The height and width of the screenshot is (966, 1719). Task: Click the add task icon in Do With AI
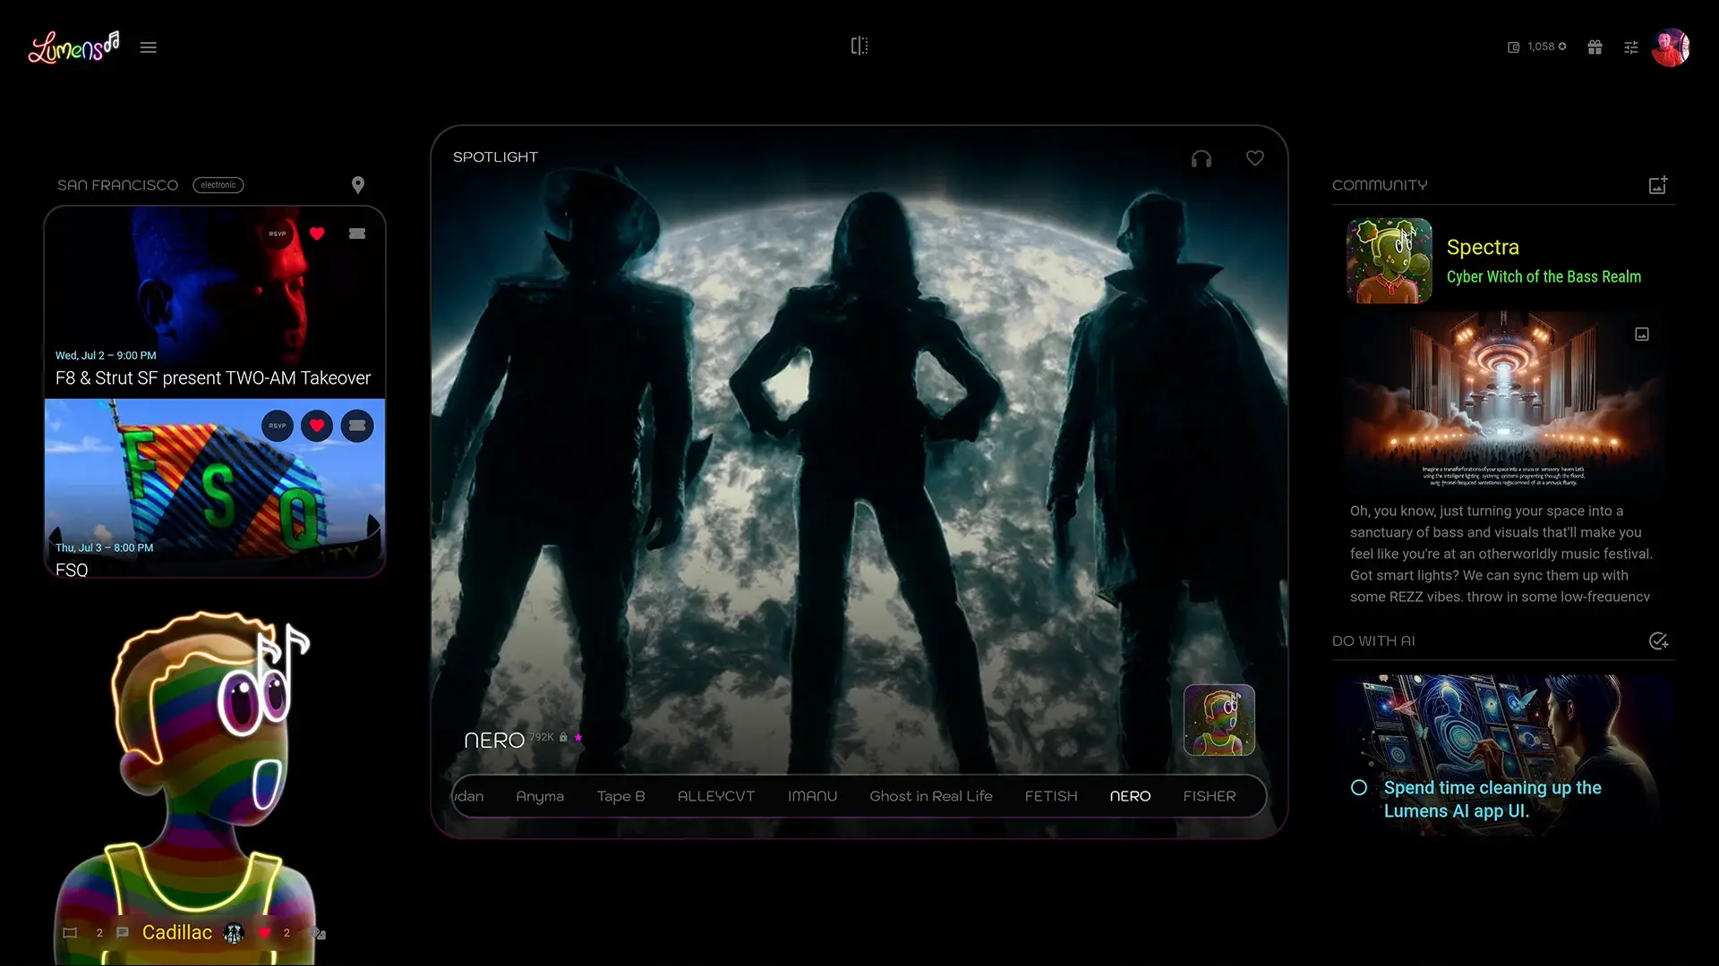pyautogui.click(x=1658, y=641)
